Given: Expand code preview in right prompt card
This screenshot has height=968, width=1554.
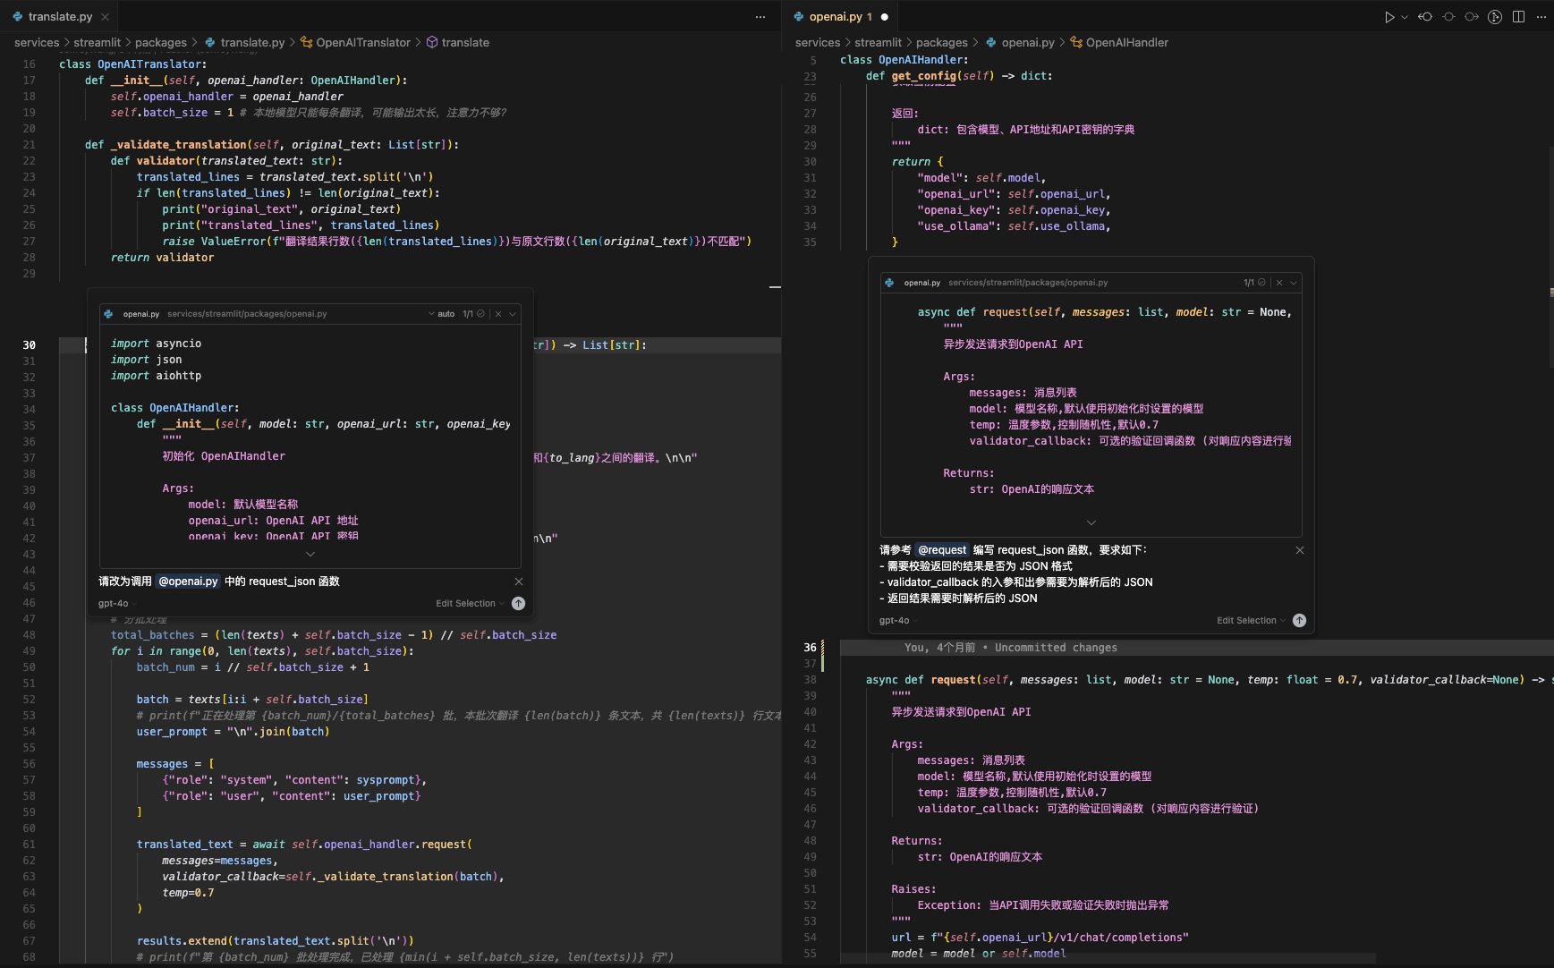Looking at the screenshot, I should click(x=1091, y=522).
